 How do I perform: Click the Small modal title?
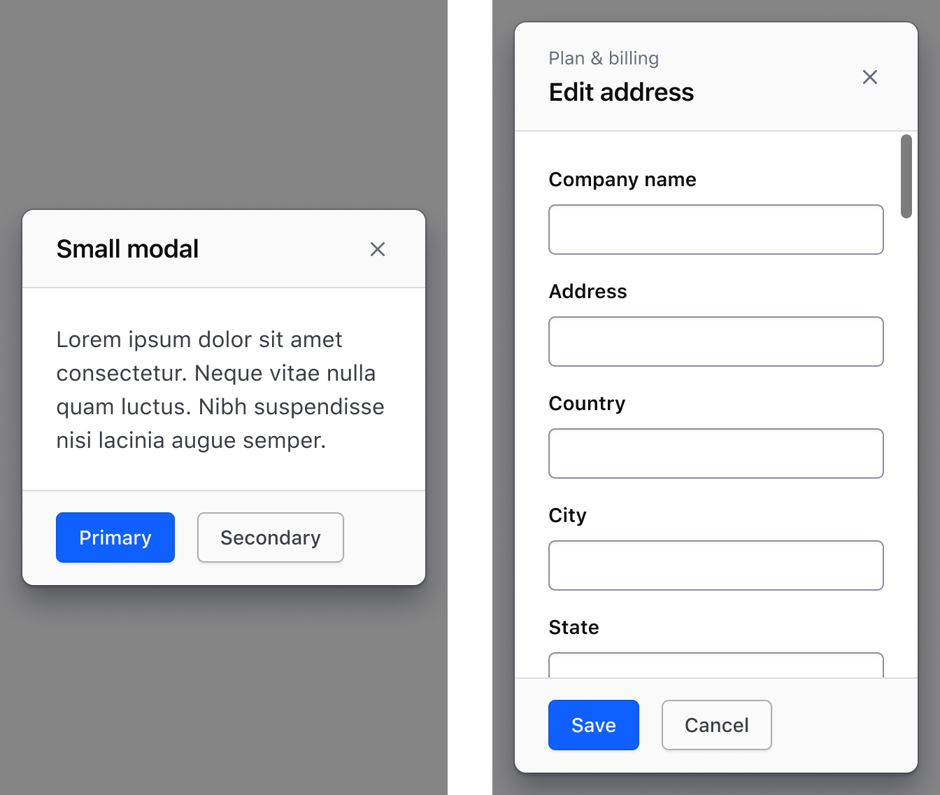point(127,249)
